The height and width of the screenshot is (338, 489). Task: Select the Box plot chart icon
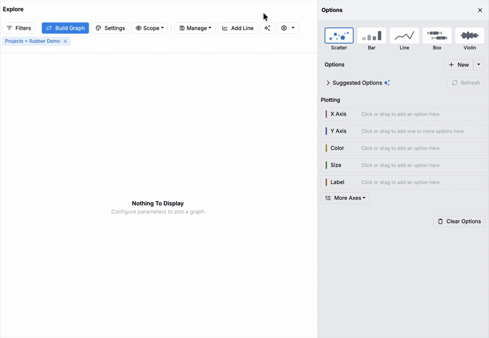pos(436,35)
